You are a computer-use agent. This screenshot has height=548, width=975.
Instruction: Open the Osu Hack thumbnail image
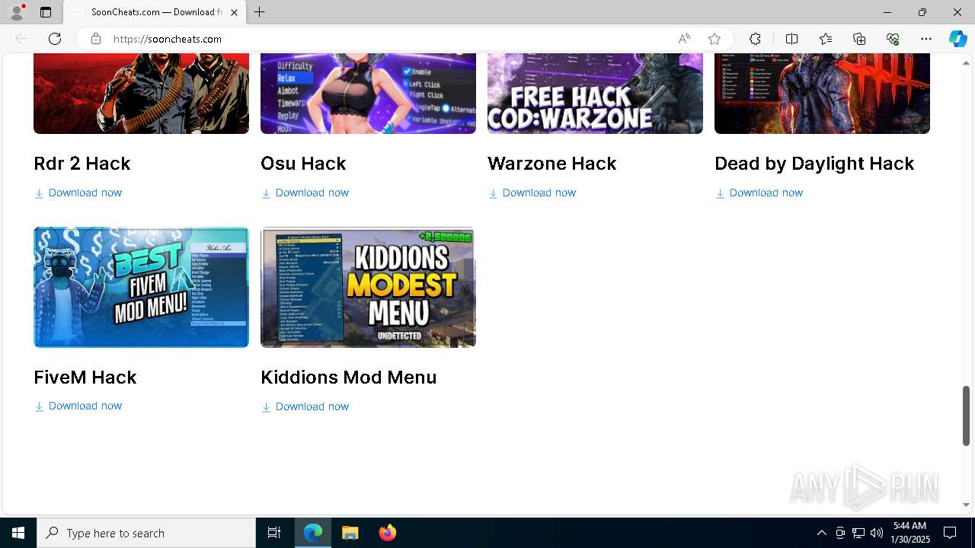pos(368,94)
